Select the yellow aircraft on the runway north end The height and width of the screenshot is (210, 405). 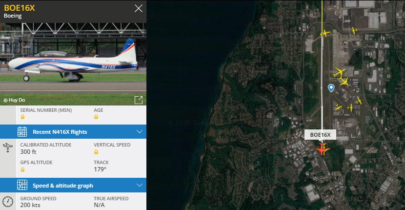coord(325,33)
